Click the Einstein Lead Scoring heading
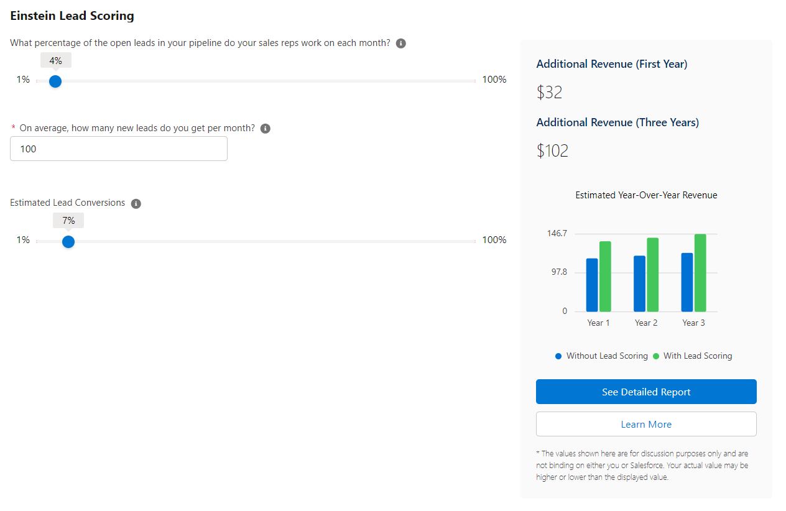Image resolution: width=786 pixels, height=511 pixels. (x=72, y=16)
